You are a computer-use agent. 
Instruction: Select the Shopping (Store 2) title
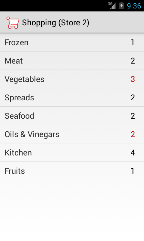point(55,23)
